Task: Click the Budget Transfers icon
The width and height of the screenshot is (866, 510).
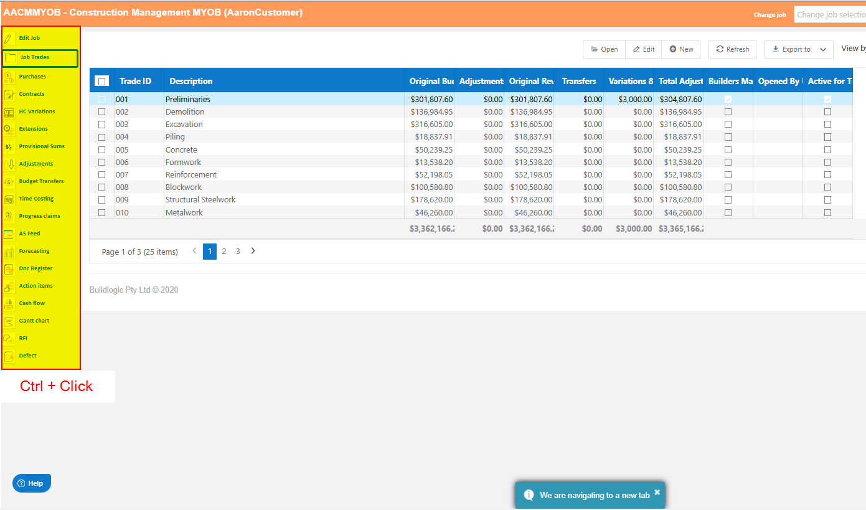Action: pyautogui.click(x=9, y=182)
